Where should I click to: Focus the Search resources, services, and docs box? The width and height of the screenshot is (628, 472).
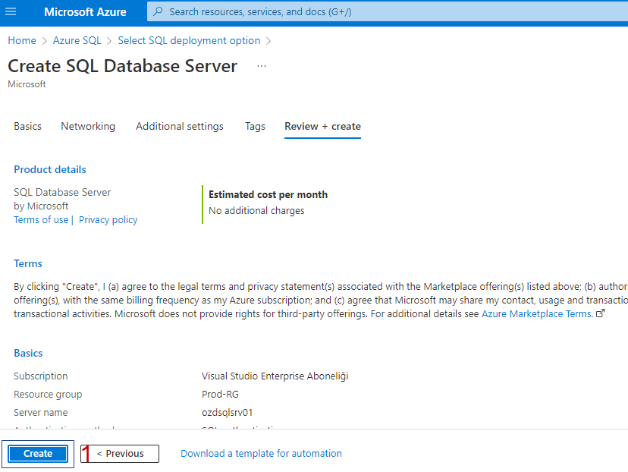tap(388, 11)
